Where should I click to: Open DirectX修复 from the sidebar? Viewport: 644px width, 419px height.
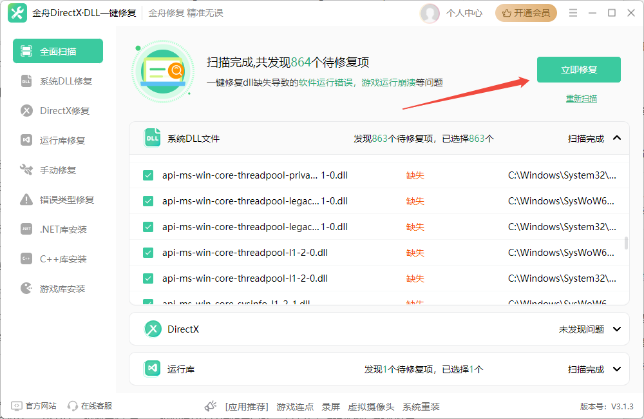click(58, 111)
